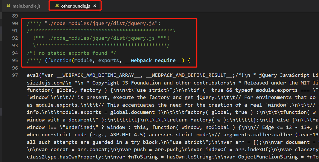Click the asterisk comment row on line 93
Screen dimensions: 319x162
(101, 46)
